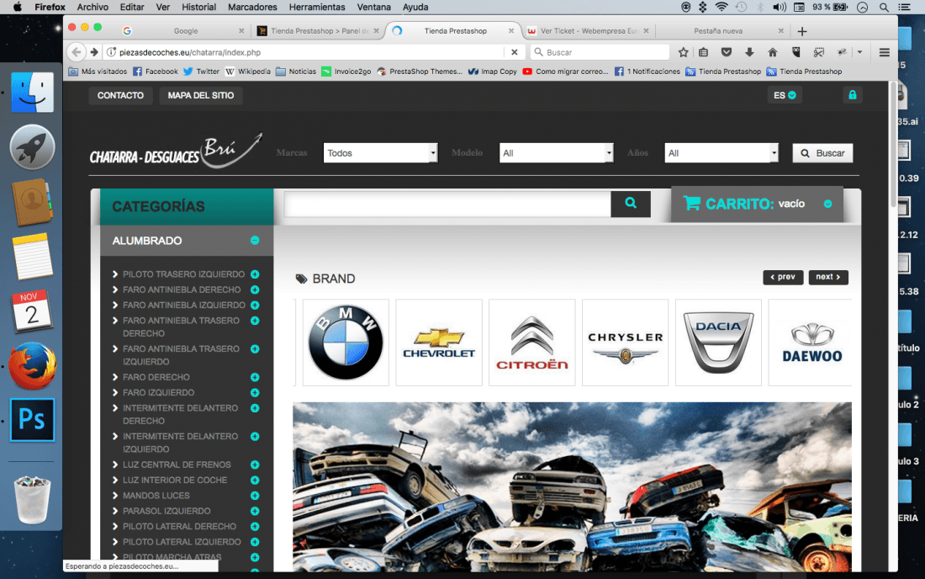Open the Herramientas menu

pyautogui.click(x=317, y=7)
